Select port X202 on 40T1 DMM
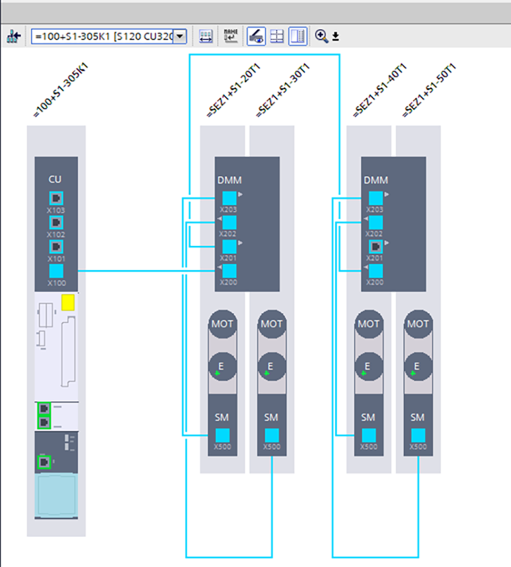This screenshot has width=511, height=567. (375, 222)
